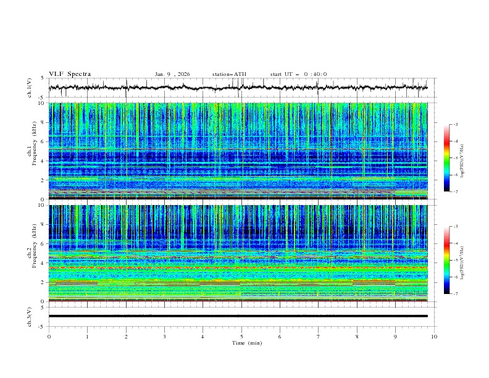Click time axis tick label "10"
The height and width of the screenshot is (378, 489).
coord(434,337)
